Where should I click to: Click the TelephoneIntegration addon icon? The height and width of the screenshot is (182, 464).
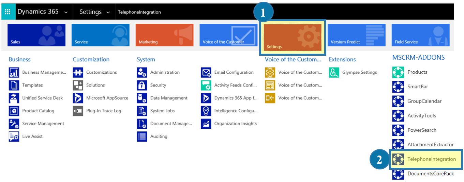pos(398,159)
